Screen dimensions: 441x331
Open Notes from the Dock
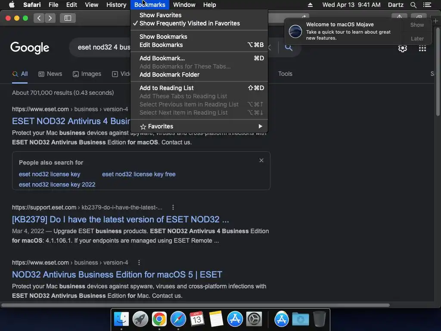[216, 319]
